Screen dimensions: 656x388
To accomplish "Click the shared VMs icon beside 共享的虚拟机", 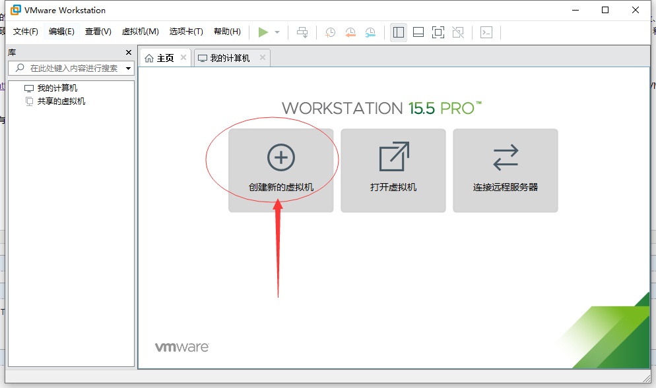I will click(29, 101).
